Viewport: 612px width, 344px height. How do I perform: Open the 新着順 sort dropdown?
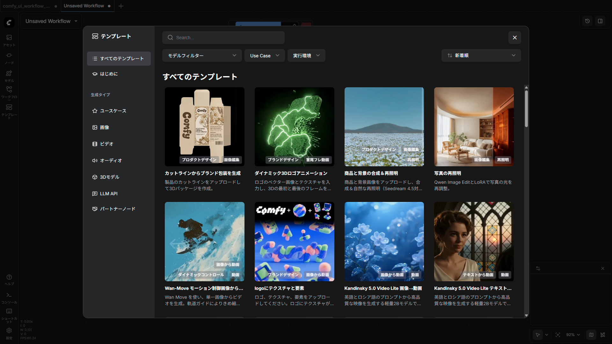[481, 55]
